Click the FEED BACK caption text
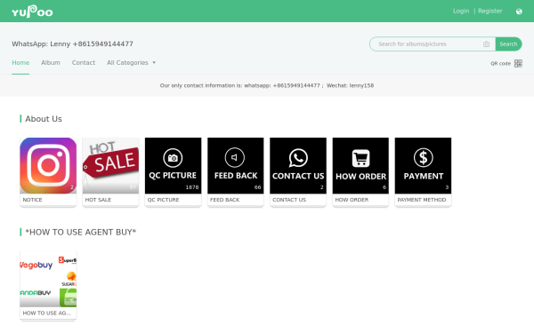The width and height of the screenshot is (534, 333). pyautogui.click(x=225, y=200)
